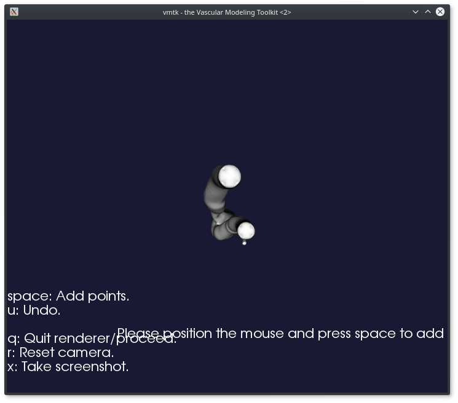Close the vmtk window

point(440,12)
